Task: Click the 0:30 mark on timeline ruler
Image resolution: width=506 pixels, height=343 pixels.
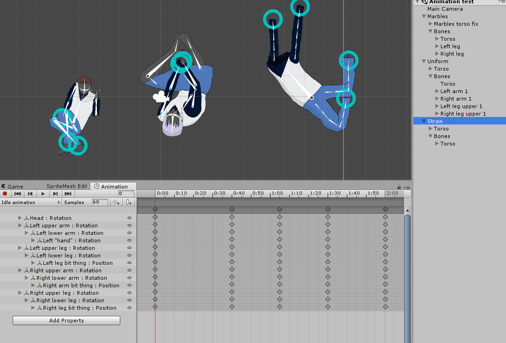Action: 220,193
